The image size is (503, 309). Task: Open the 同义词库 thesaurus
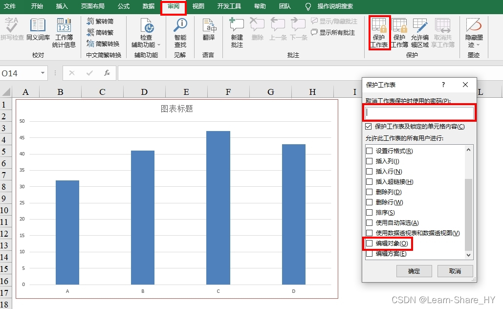click(x=38, y=29)
